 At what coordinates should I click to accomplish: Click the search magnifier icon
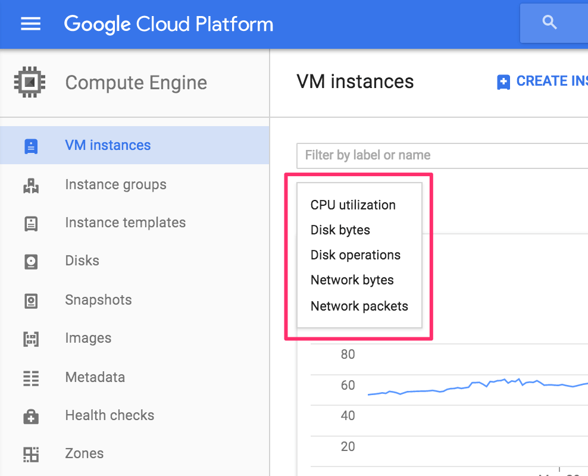pyautogui.click(x=550, y=23)
